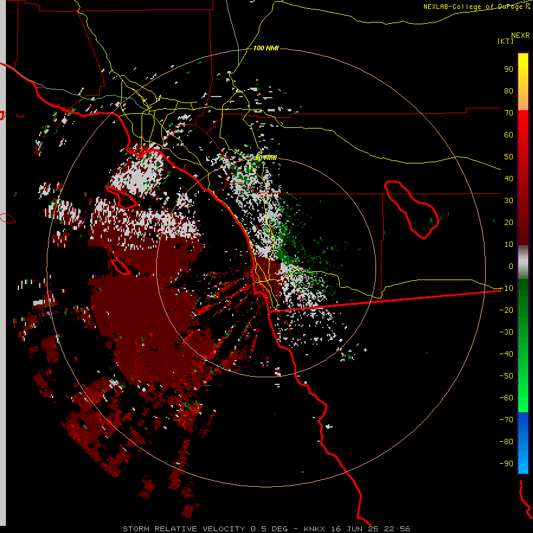Pick the grey zero-velocity segment of color scale
Screen dimensions: 533x533
[x=523, y=262]
